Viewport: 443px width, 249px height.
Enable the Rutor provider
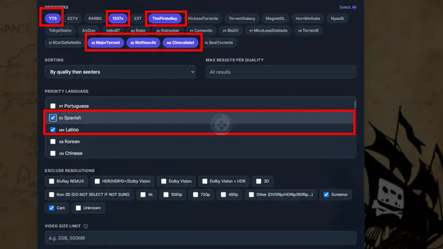click(138, 30)
